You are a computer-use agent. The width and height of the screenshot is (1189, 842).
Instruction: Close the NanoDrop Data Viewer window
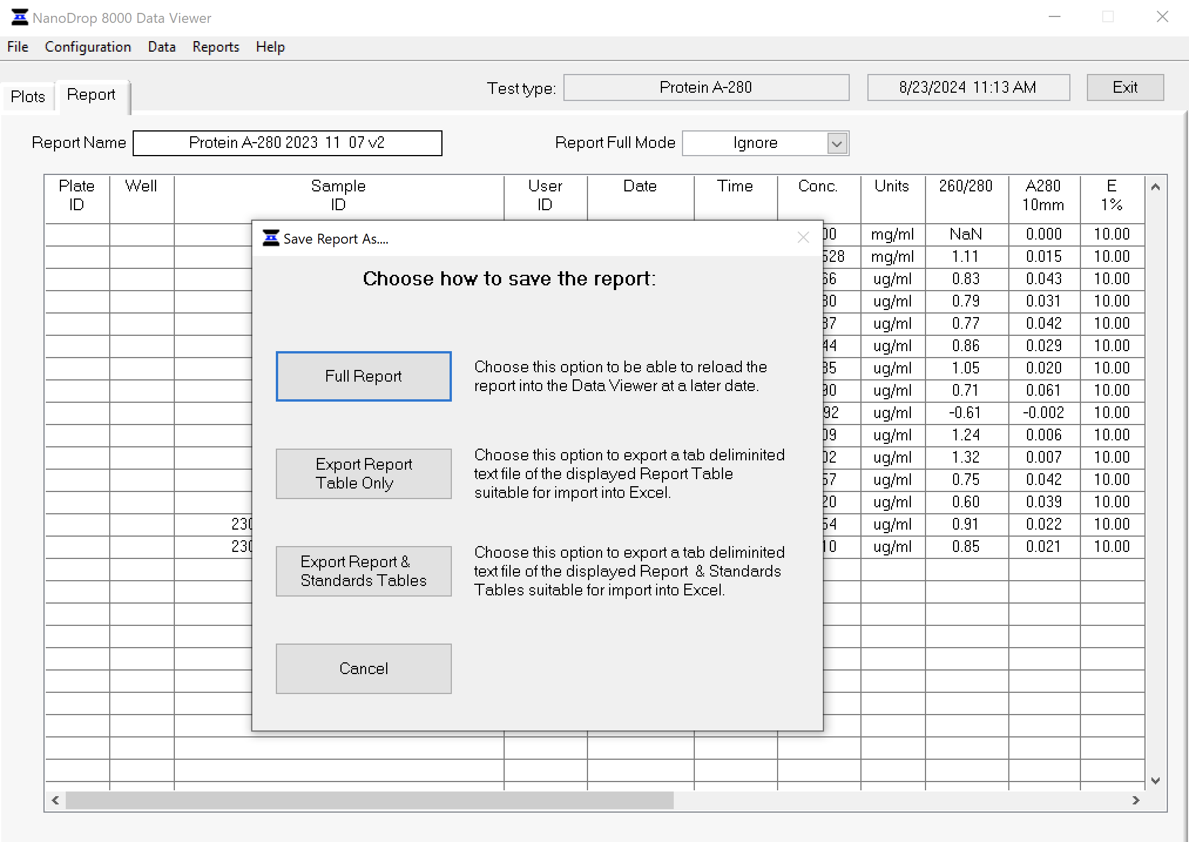1163,17
